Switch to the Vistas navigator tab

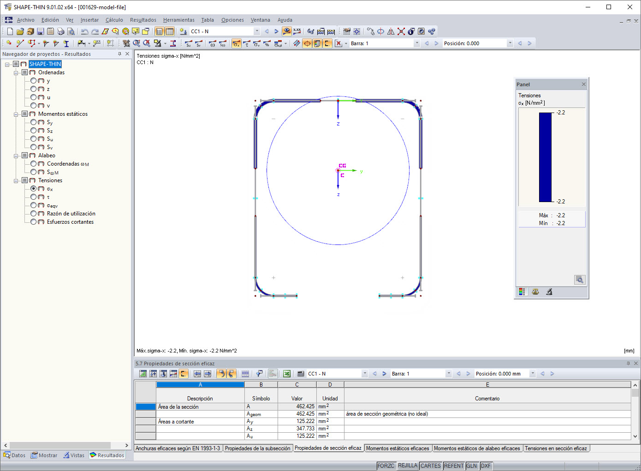click(x=74, y=455)
